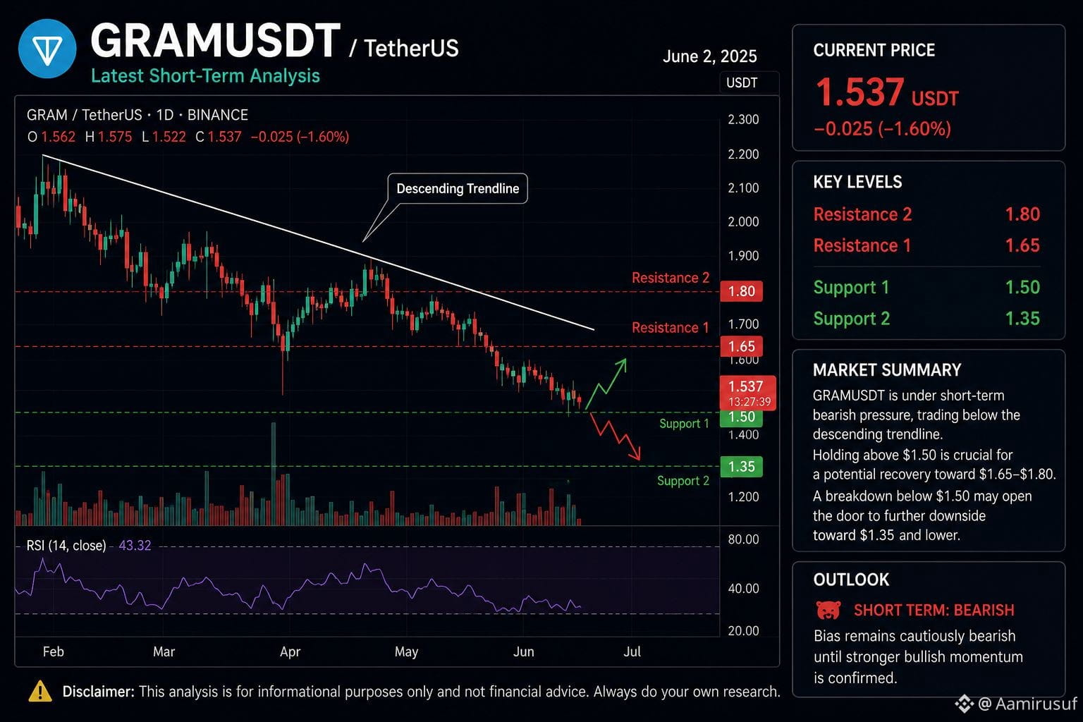Click the Apr label on time axis
The image size is (1083, 722).
[x=290, y=651]
